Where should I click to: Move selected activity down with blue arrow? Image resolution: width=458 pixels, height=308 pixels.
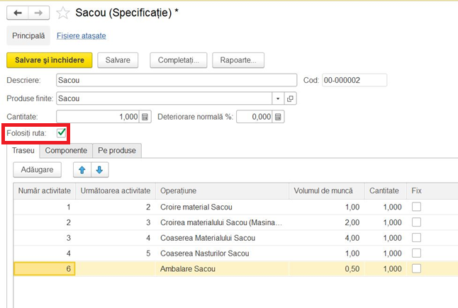click(x=99, y=170)
